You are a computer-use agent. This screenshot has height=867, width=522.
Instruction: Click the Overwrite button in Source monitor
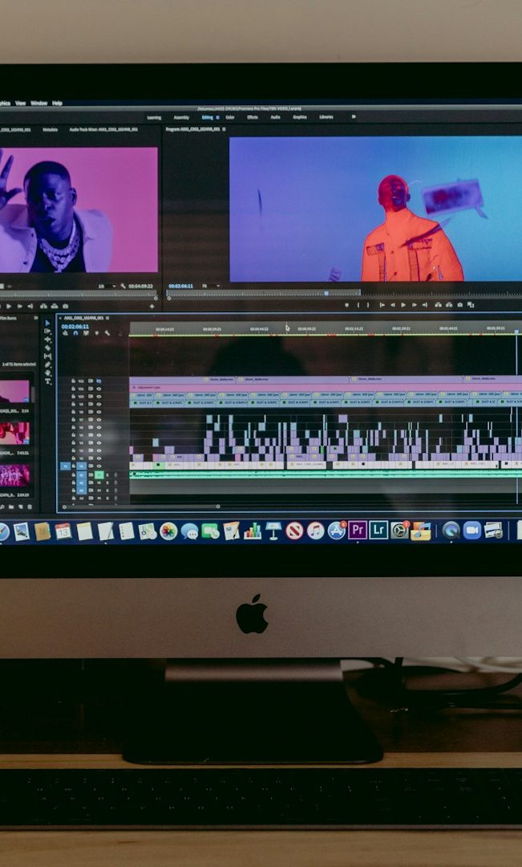55,306
